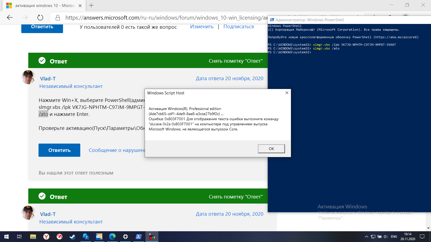Open the Windows Start menu

pos(6,237)
